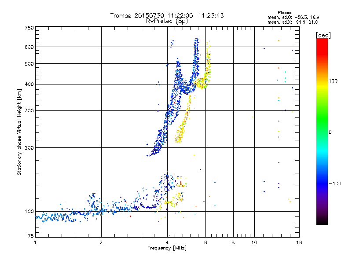Click the 'Phases' header above the statistics
The image size is (352, 264).
pos(285,13)
